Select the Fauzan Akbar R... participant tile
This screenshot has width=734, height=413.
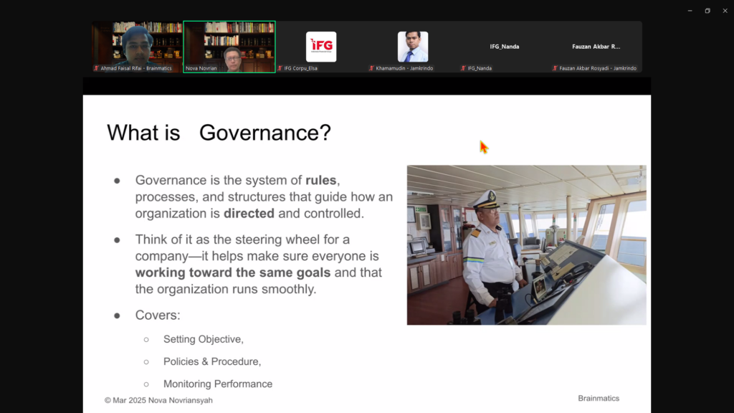click(x=596, y=47)
